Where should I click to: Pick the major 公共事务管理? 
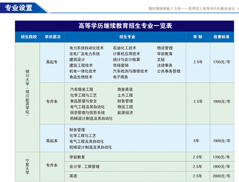169,71
